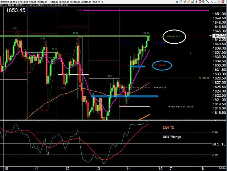Click 1827.00 on the price scale
Screen dimensions: 227x171
coord(219,82)
